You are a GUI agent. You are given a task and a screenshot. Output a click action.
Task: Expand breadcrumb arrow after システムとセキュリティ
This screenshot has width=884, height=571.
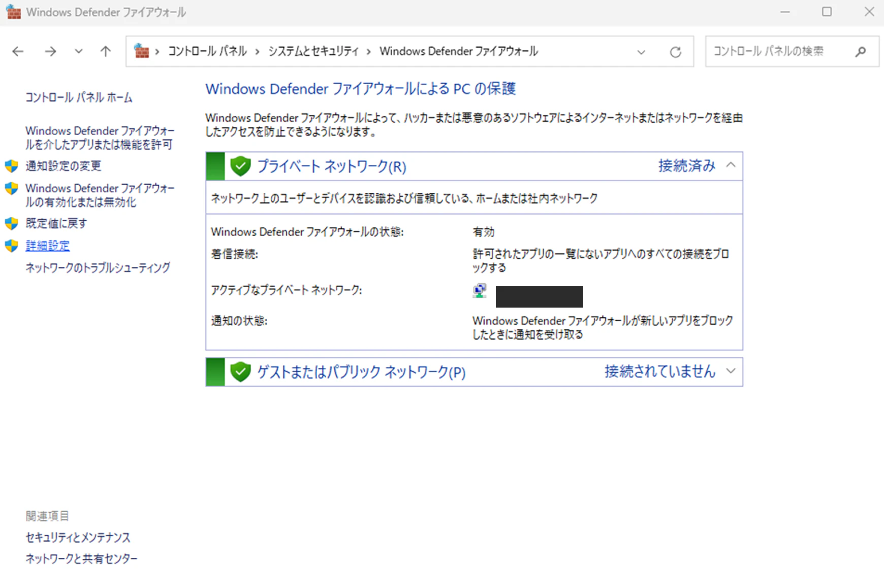click(x=369, y=52)
